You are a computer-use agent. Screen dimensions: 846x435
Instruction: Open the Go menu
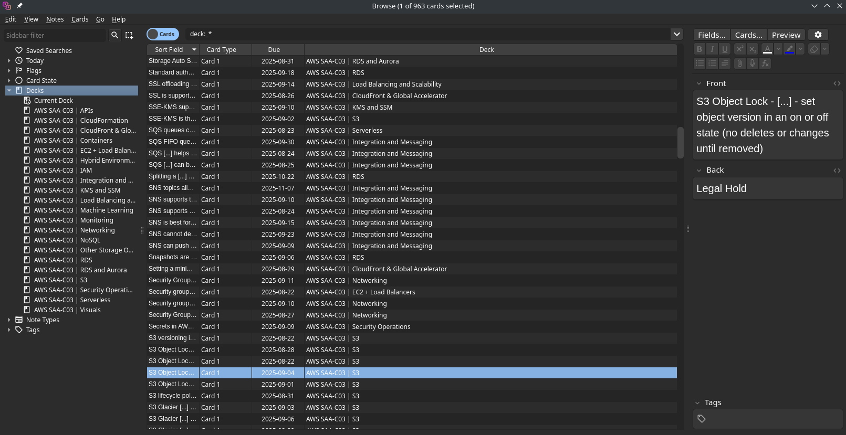coord(100,19)
